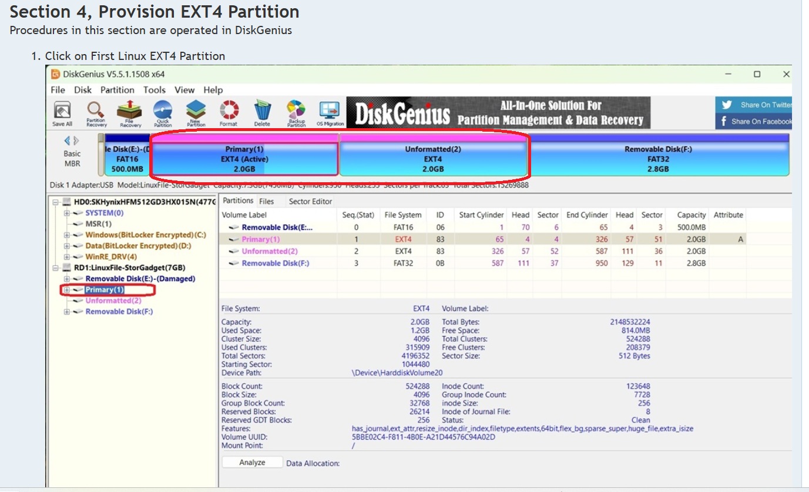This screenshot has height=492, width=809.
Task: Click the Quick Partition icon
Action: click(x=163, y=113)
